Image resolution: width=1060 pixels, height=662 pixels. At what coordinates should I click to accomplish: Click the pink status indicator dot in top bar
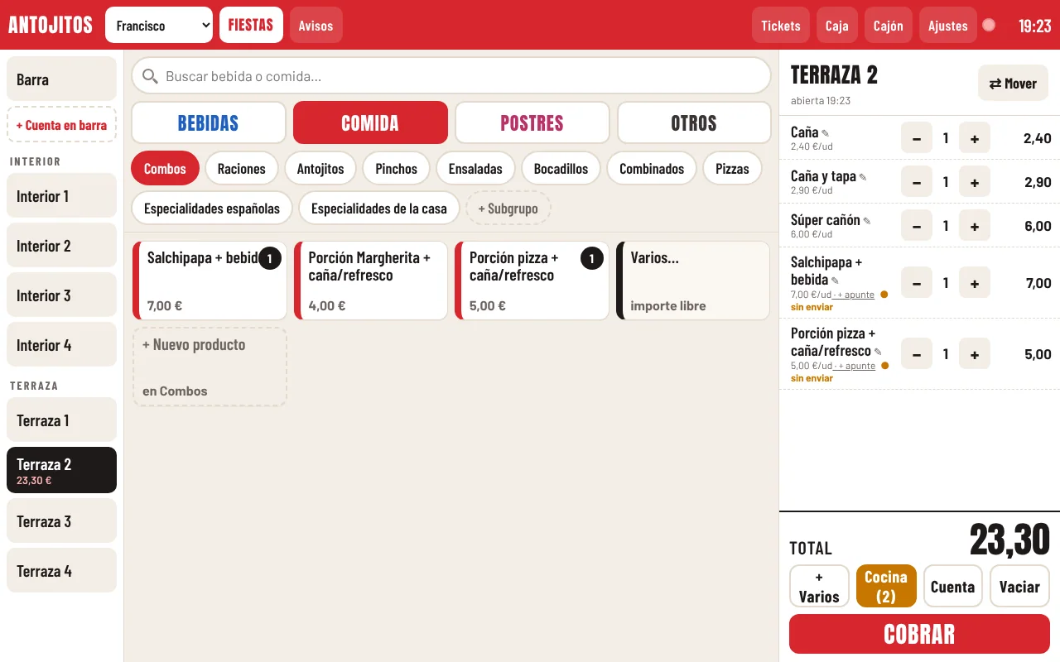point(989,25)
